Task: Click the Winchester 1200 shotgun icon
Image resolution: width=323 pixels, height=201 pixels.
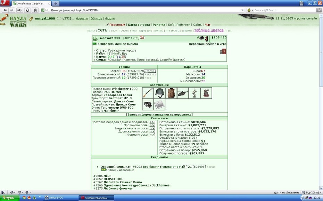Action: pos(148,93)
